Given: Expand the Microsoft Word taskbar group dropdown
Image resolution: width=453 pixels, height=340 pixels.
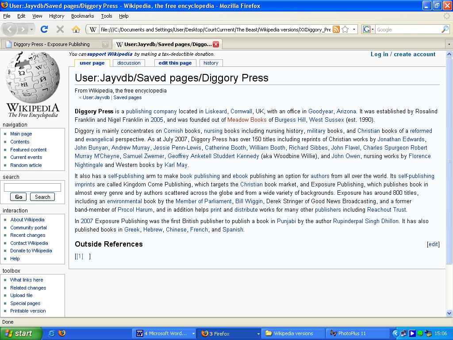Looking at the screenshot, I should point(193,334).
